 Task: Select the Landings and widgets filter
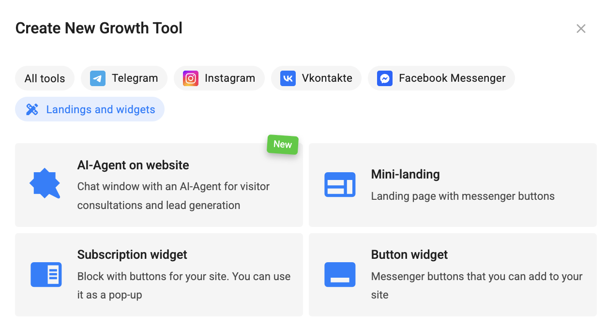pos(90,109)
